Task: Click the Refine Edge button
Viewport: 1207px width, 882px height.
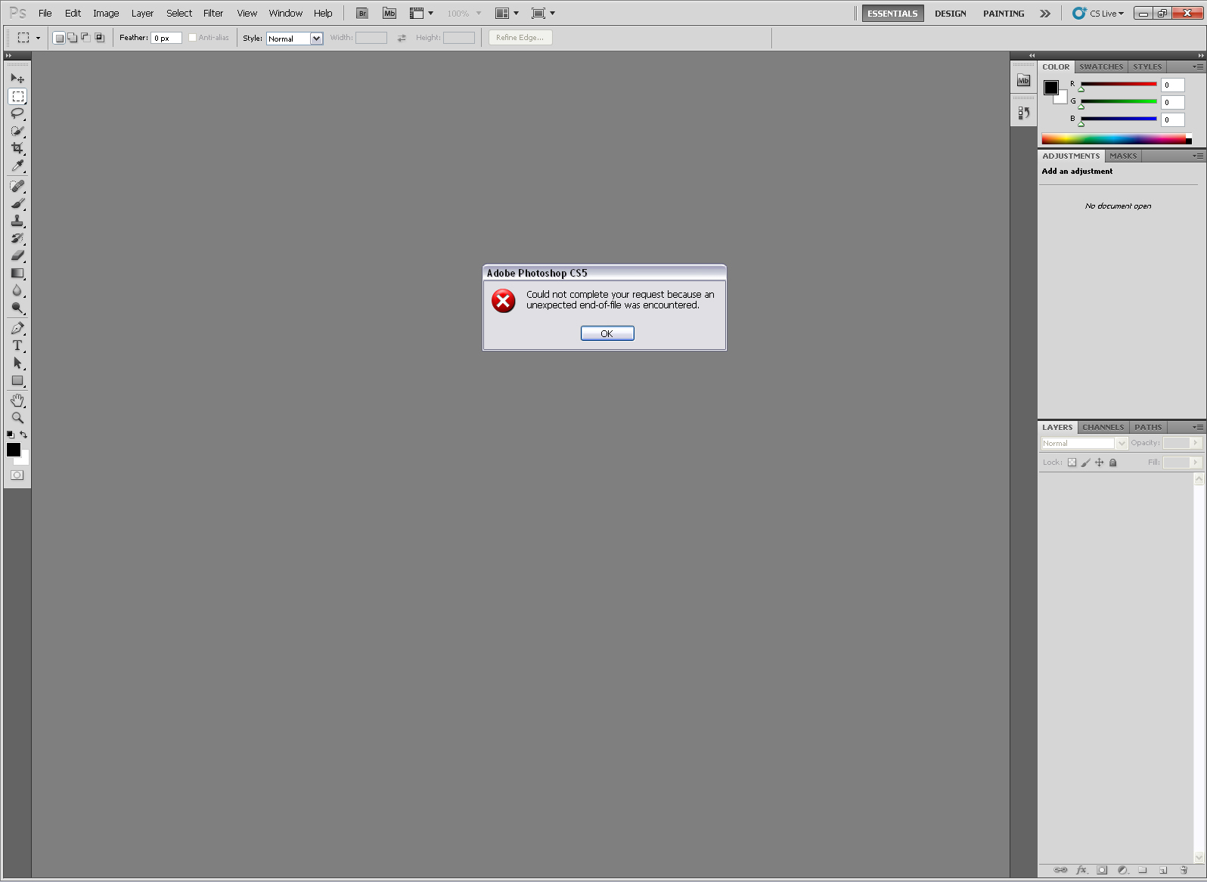Action: click(520, 38)
